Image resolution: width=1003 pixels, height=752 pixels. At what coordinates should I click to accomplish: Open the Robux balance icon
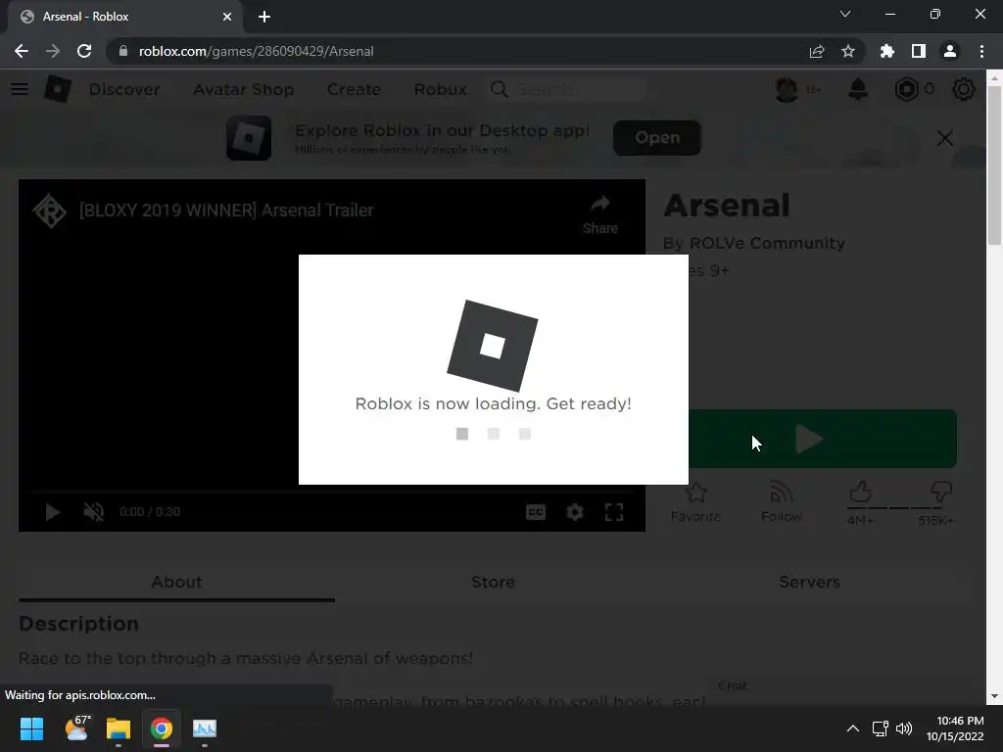pos(906,89)
